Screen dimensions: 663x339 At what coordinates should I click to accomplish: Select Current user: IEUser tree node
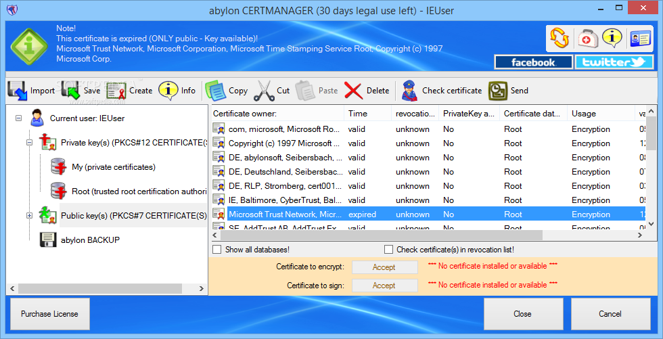87,118
